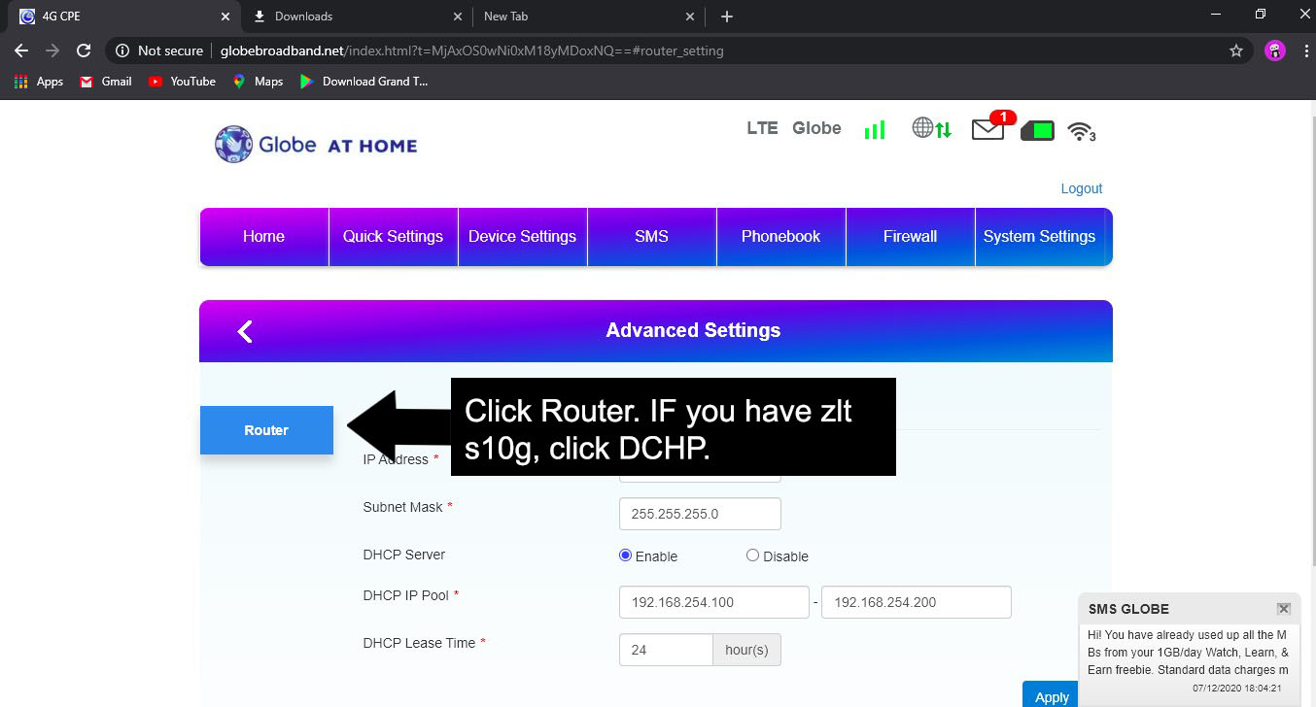
Task: Close the New Tab tab
Action: point(690,17)
